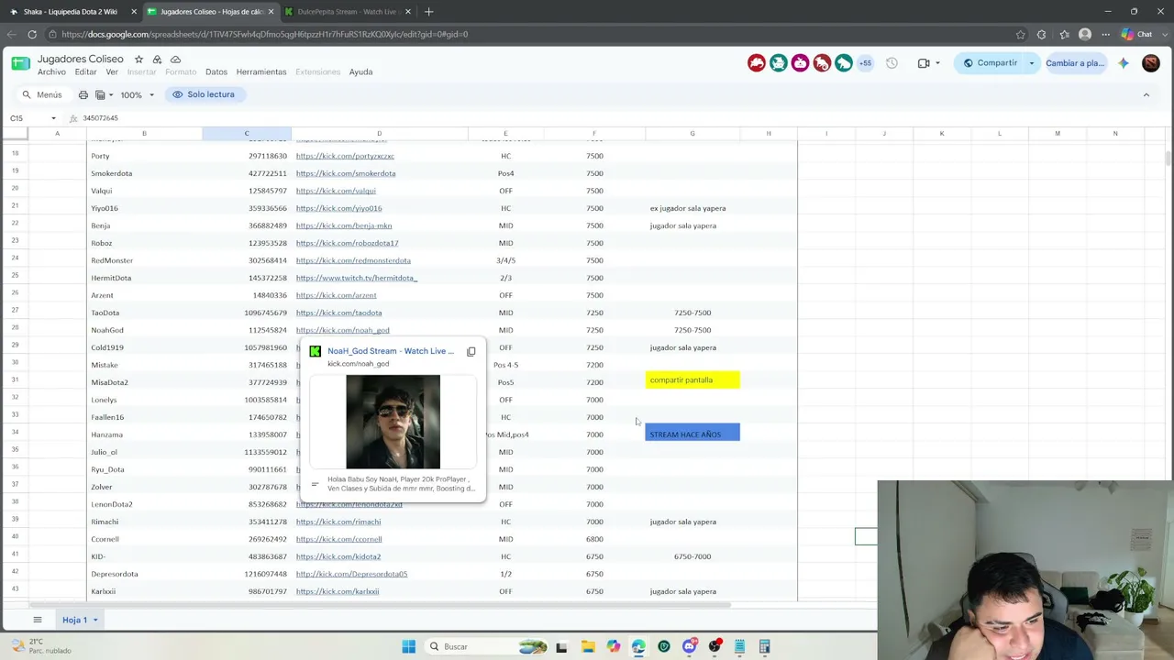Image resolution: width=1174 pixels, height=660 pixels.
Task: Open the zoom level 100% dropdown
Action: (137, 94)
